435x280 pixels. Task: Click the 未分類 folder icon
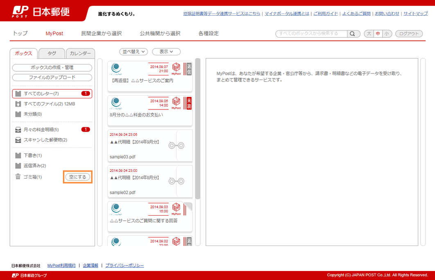18,114
